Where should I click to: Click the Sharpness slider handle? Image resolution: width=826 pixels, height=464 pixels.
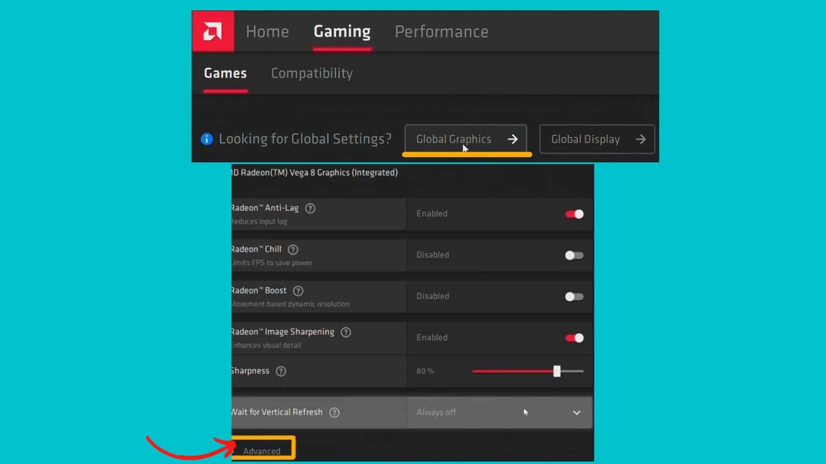(x=557, y=371)
